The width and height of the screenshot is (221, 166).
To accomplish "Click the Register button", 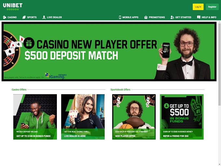I will coord(212,7).
